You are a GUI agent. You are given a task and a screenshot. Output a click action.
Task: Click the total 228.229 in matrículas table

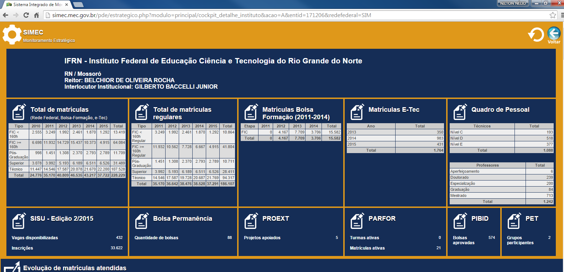click(x=118, y=175)
